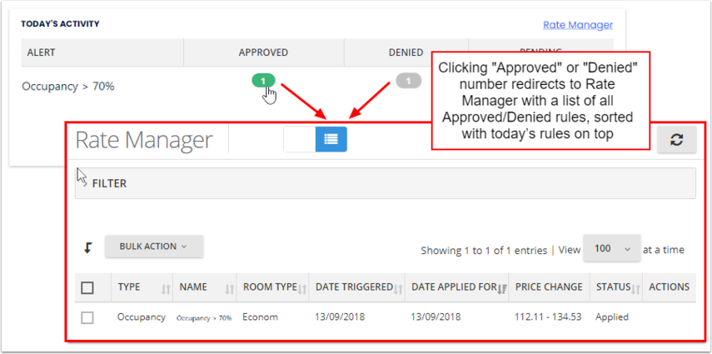Tick the Occupancy row checkbox
The width and height of the screenshot is (712, 354).
(x=87, y=317)
